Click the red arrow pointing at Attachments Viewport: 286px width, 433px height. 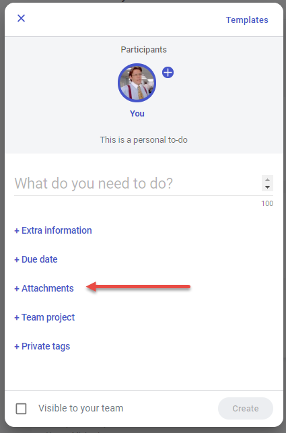[139, 287]
